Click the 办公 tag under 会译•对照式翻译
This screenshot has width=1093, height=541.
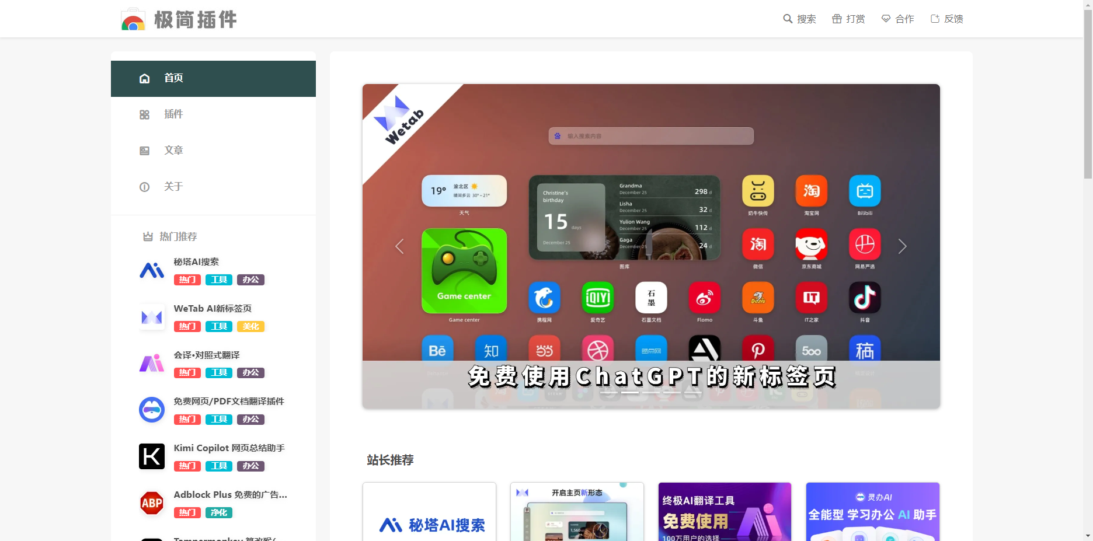251,373
